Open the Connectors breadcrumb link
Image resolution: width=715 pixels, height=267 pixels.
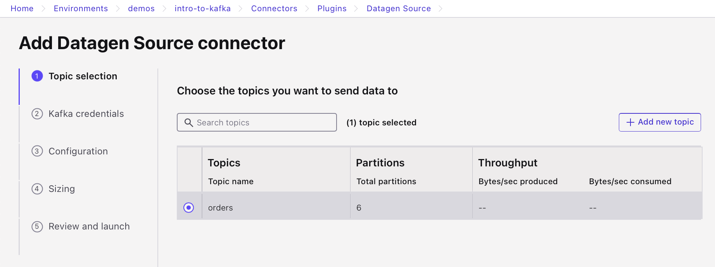274,9
